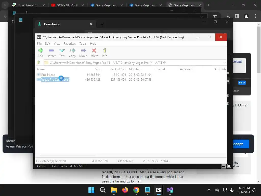This screenshot has width=261, height=196.
Task: Sort by Accessed column header
Action: coord(186,69)
